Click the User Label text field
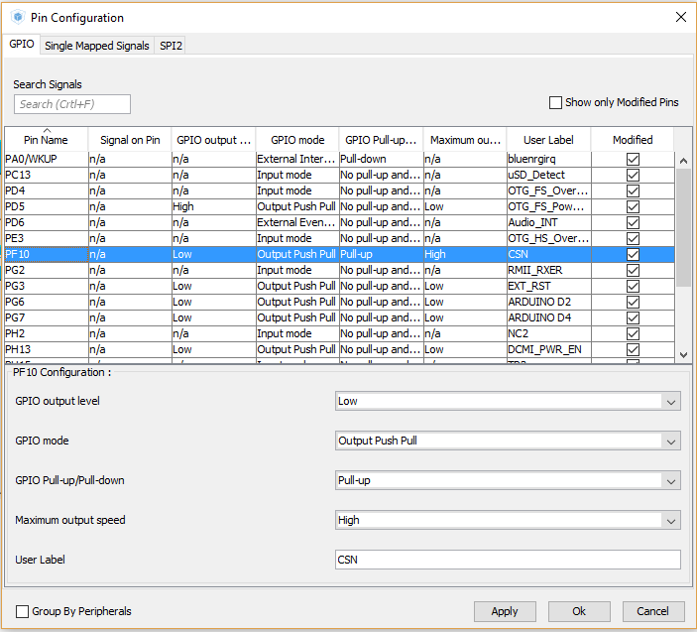 pyautogui.click(x=508, y=560)
